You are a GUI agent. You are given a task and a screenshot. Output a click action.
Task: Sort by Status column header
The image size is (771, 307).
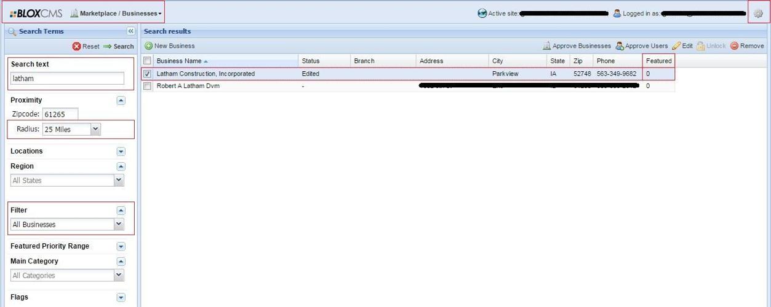[x=324, y=61]
